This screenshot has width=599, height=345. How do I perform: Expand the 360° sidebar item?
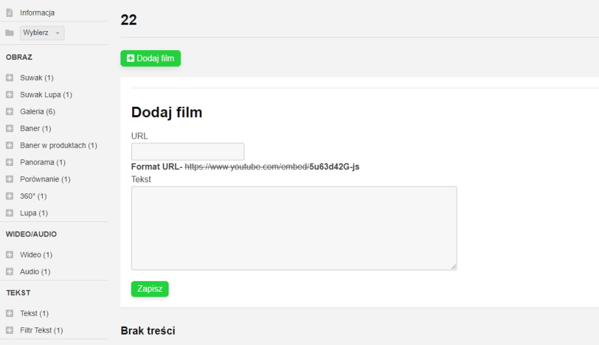pyautogui.click(x=33, y=197)
